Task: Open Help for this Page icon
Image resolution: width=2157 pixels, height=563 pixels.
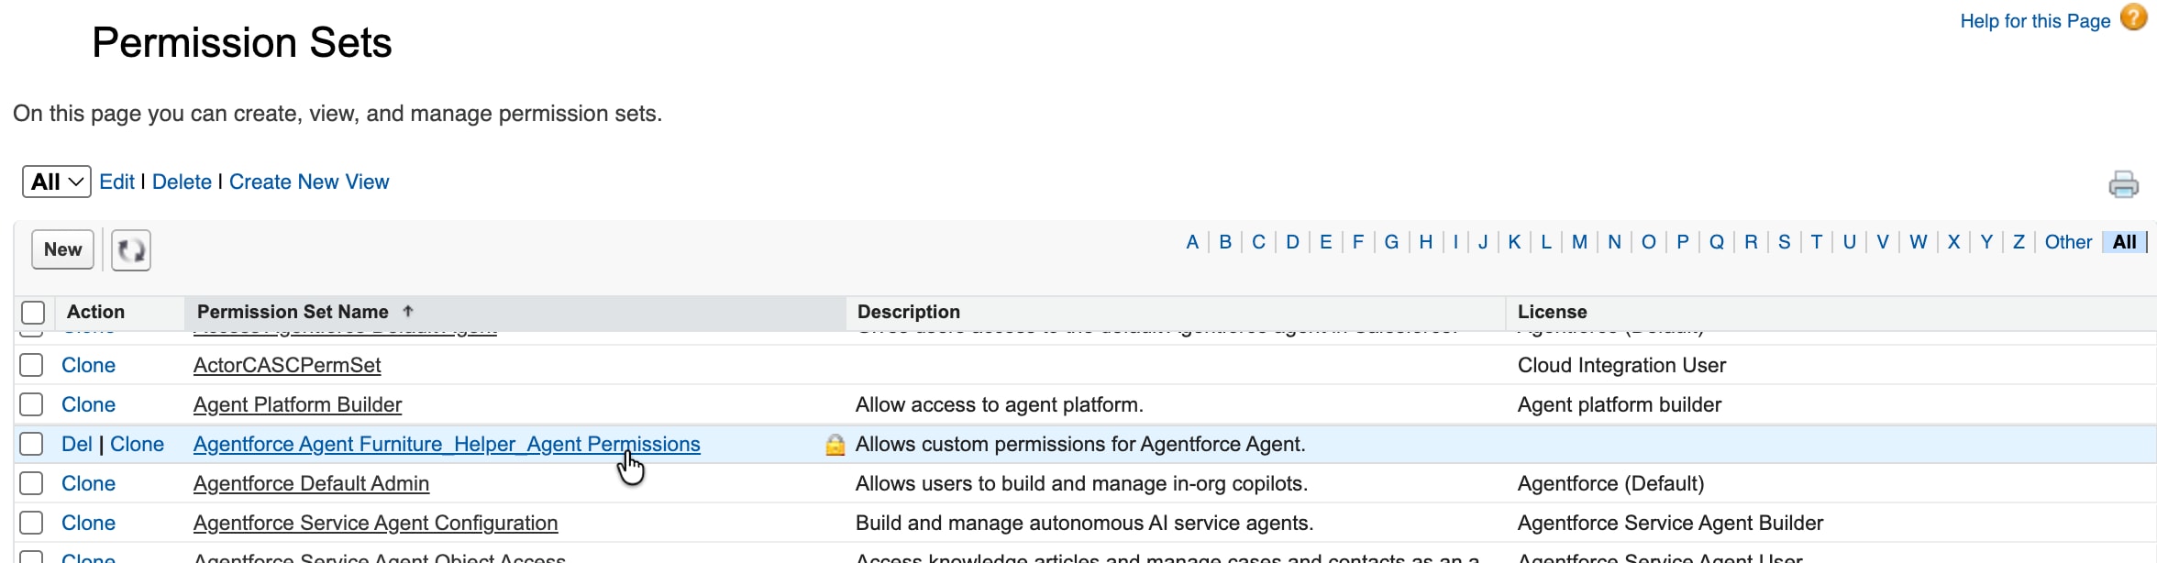Action: coord(2133,17)
